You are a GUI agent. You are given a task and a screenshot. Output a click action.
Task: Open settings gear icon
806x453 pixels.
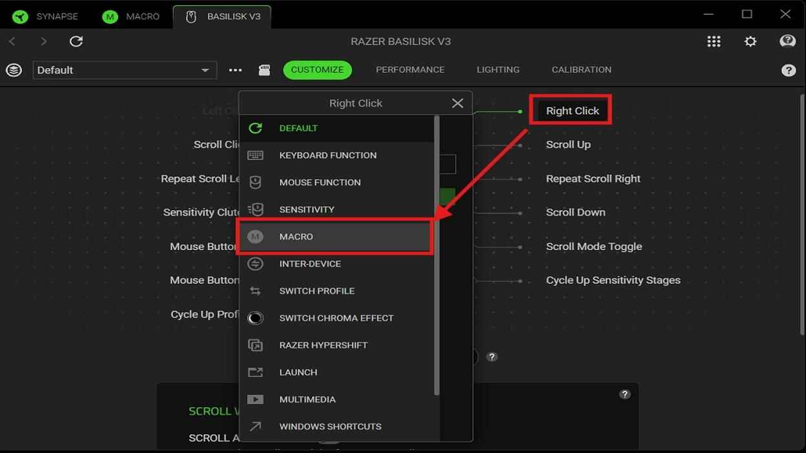(x=750, y=41)
